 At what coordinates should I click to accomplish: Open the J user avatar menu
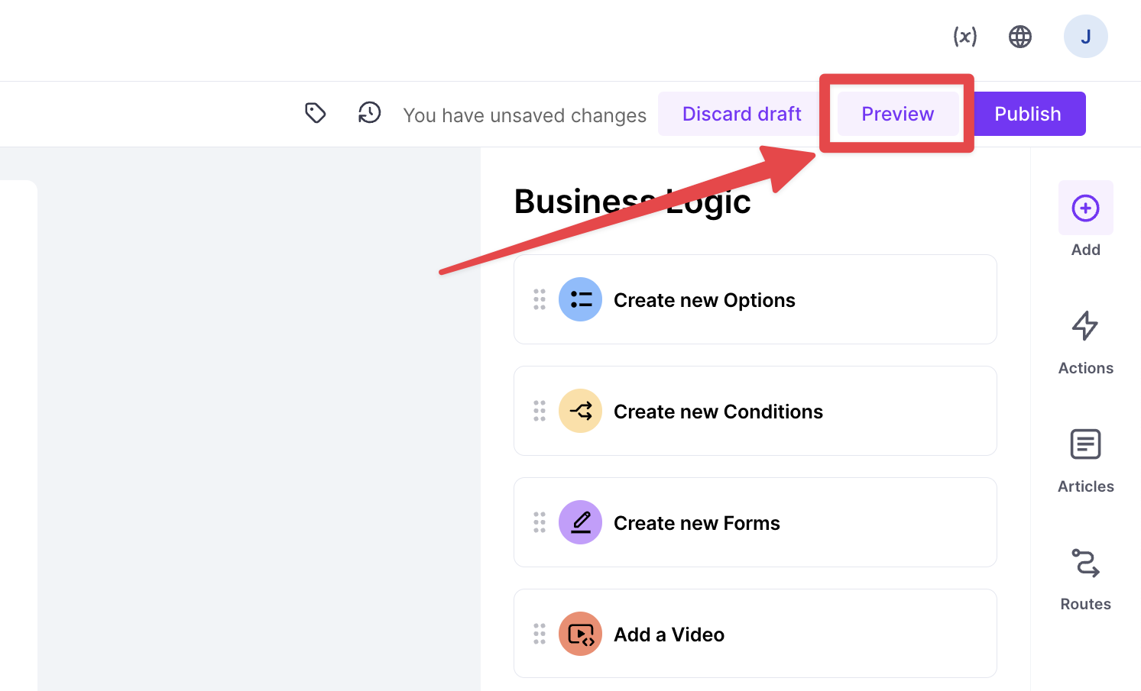pyautogui.click(x=1086, y=37)
